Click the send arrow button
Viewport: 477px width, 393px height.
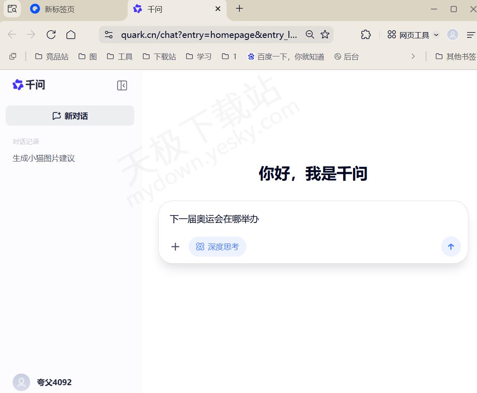(451, 247)
